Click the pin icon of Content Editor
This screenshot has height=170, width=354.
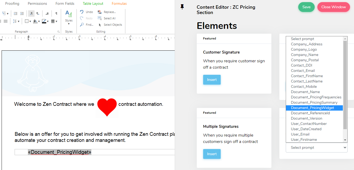pyautogui.click(x=182, y=7)
